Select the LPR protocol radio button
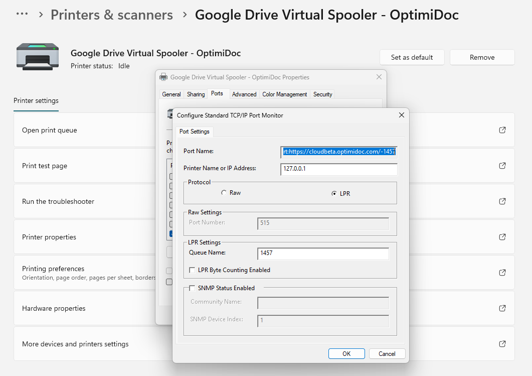The height and width of the screenshot is (376, 532). (334, 194)
